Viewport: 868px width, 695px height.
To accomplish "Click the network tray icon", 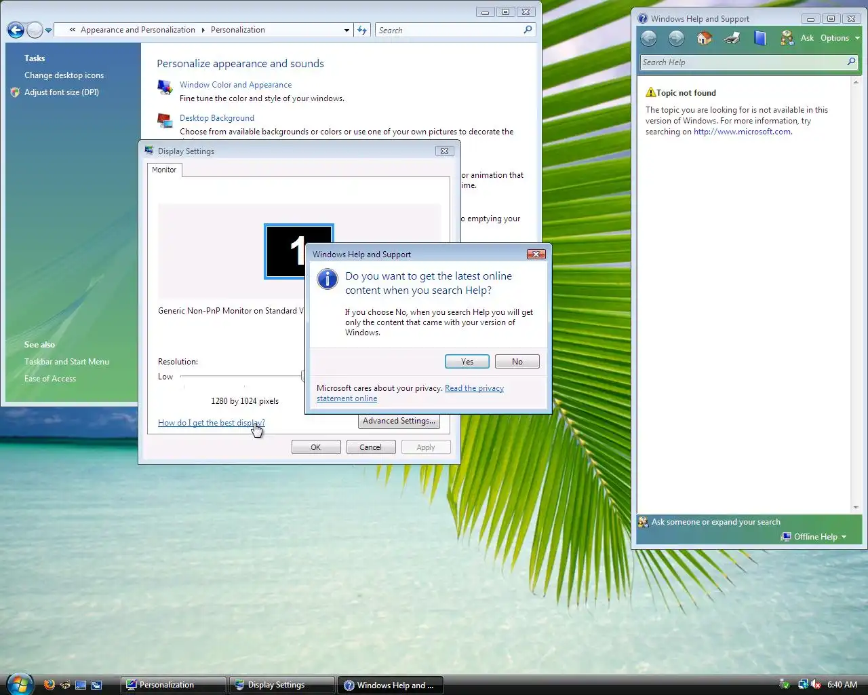I will tap(803, 685).
